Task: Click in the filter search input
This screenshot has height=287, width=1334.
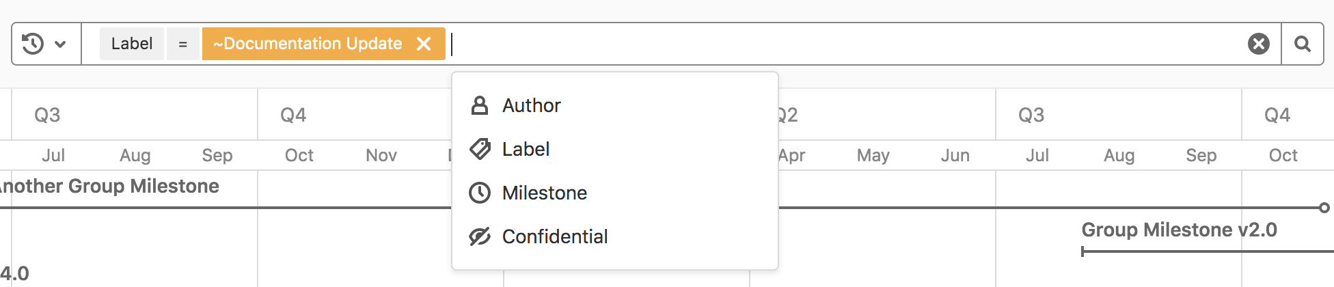Action: 820,44
